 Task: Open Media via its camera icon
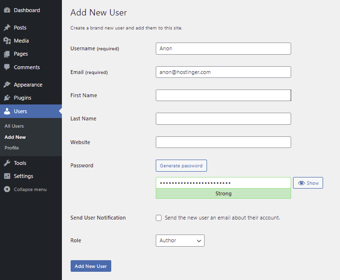click(7, 41)
